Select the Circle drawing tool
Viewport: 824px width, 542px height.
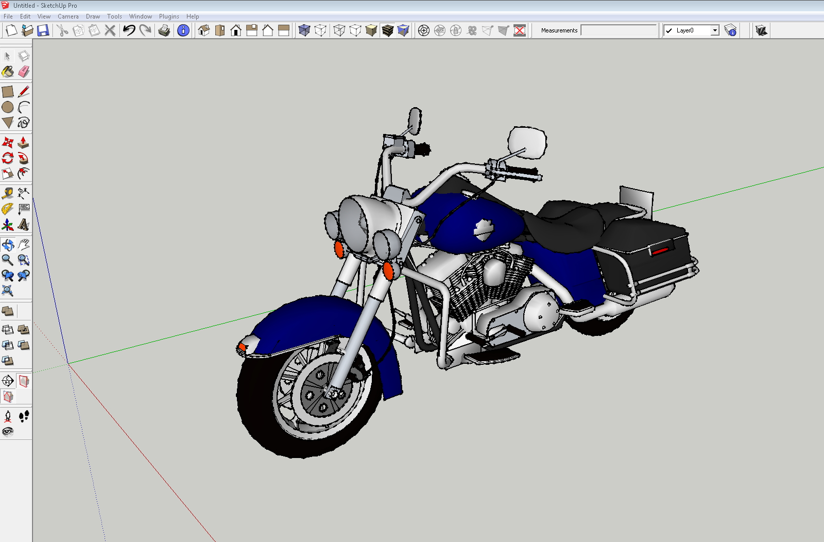pos(8,107)
